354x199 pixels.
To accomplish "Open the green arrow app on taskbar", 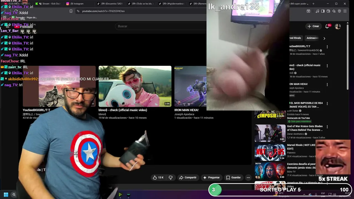I will [x=120, y=195].
